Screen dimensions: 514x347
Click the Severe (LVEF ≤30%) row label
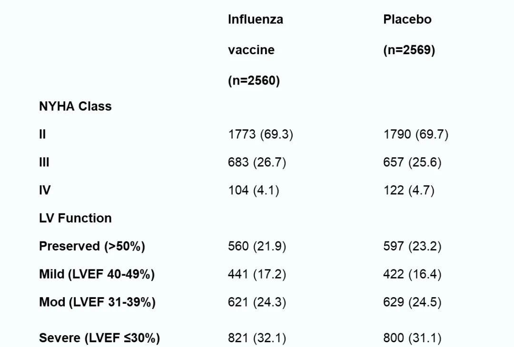pyautogui.click(x=99, y=338)
